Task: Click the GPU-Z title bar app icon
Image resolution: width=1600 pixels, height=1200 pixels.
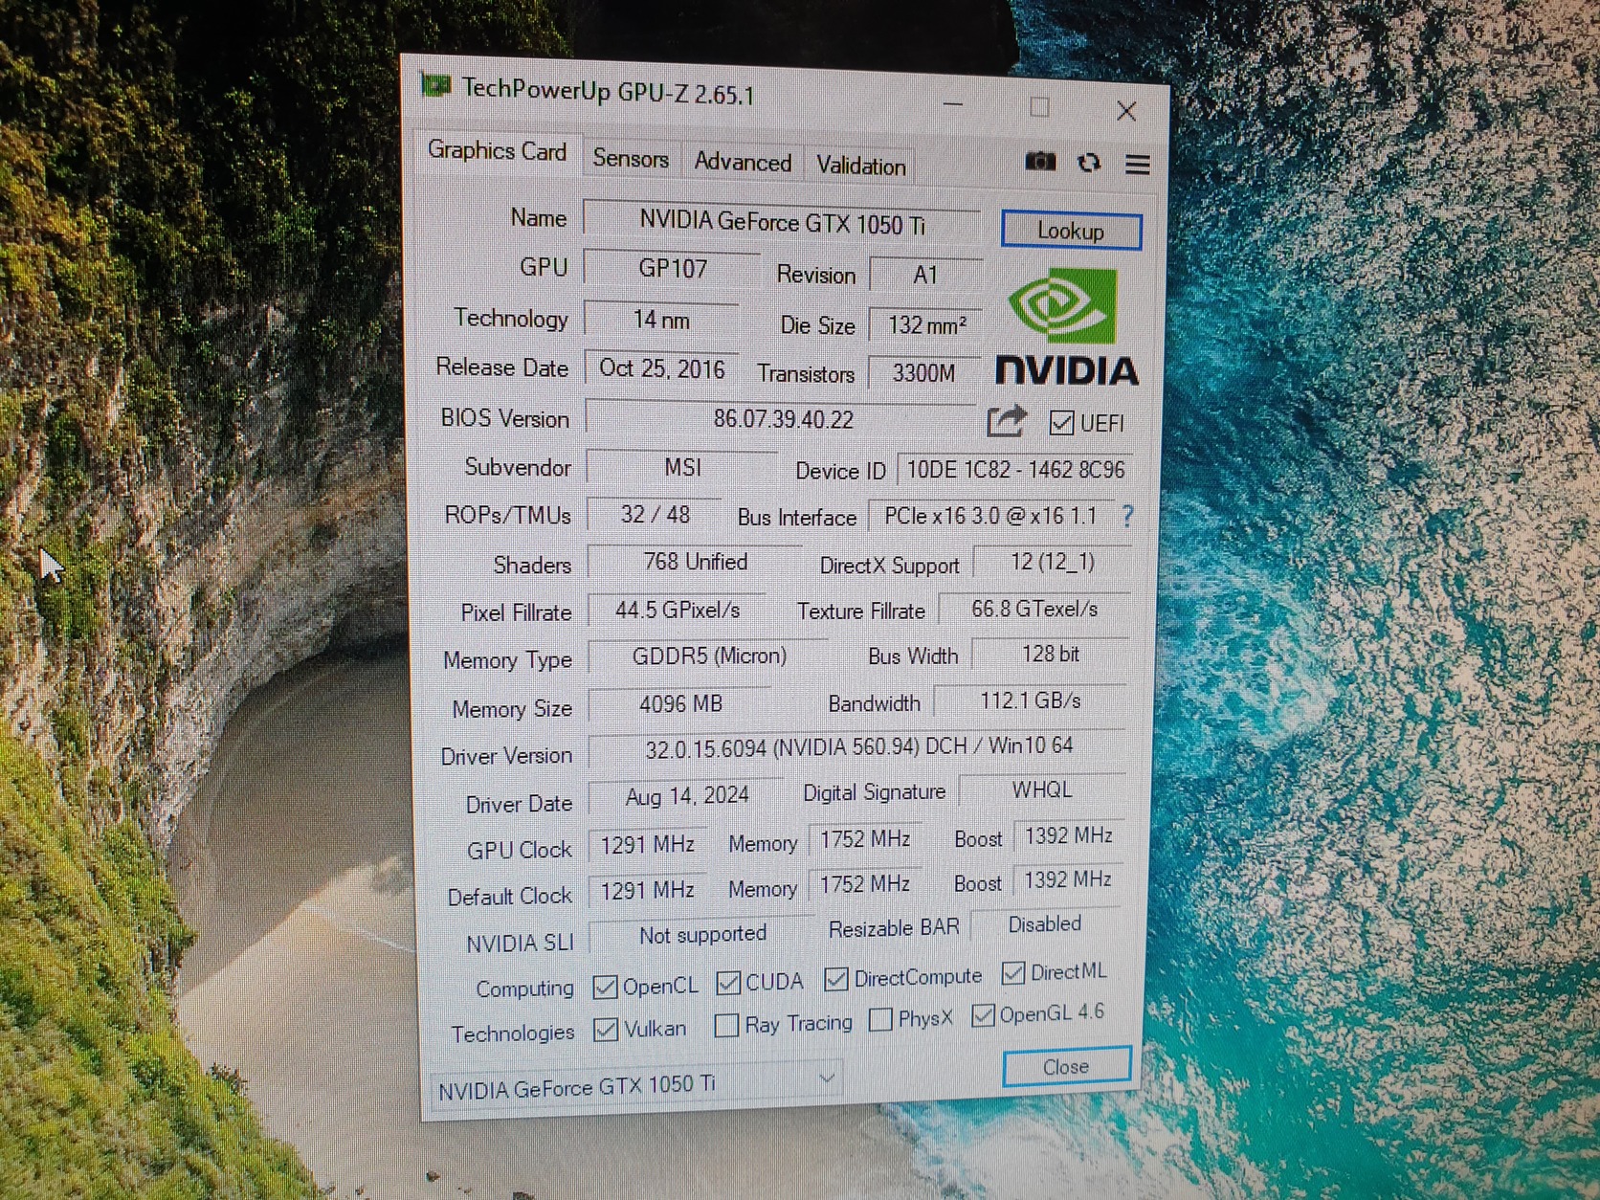Action: (435, 86)
